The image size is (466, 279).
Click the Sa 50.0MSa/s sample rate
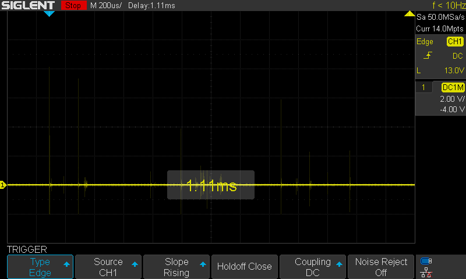point(440,17)
